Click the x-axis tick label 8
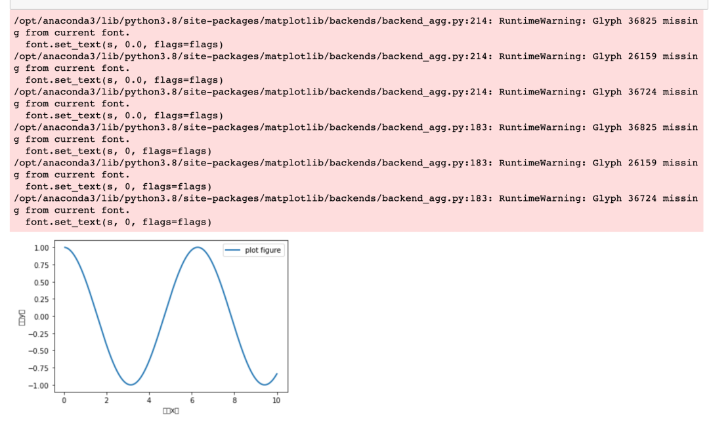 point(234,400)
